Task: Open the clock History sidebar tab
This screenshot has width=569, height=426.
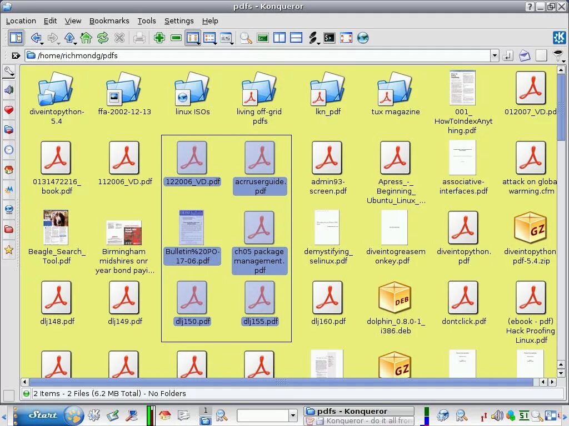Action: tap(9, 149)
